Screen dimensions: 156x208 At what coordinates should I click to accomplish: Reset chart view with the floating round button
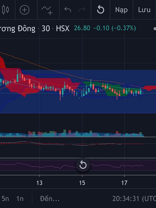[x=83, y=165]
